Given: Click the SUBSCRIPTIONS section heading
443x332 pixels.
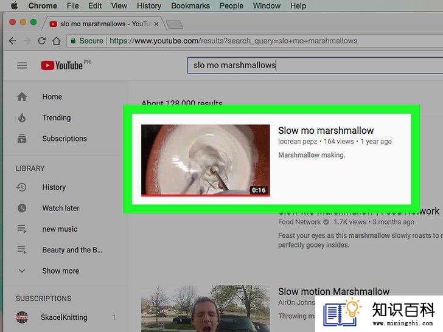Looking at the screenshot, I should pyautogui.click(x=43, y=299).
